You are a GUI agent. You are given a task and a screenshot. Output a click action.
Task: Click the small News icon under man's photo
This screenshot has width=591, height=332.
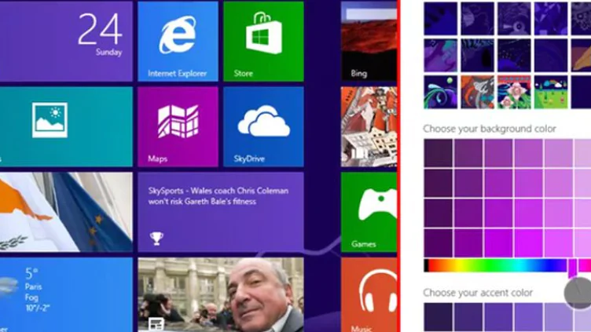pos(156,323)
